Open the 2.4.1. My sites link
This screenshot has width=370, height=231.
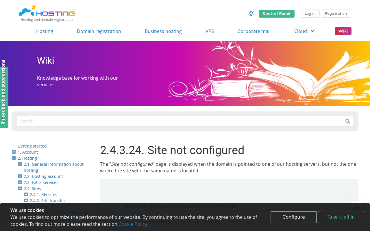click(43, 195)
